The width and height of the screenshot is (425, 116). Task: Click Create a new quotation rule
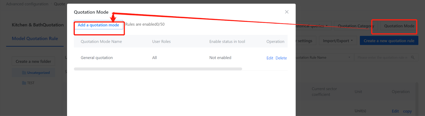[389, 41]
